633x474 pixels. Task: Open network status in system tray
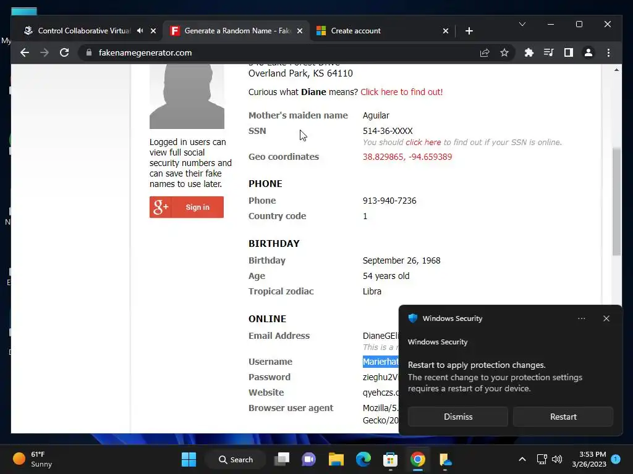pos(542,459)
